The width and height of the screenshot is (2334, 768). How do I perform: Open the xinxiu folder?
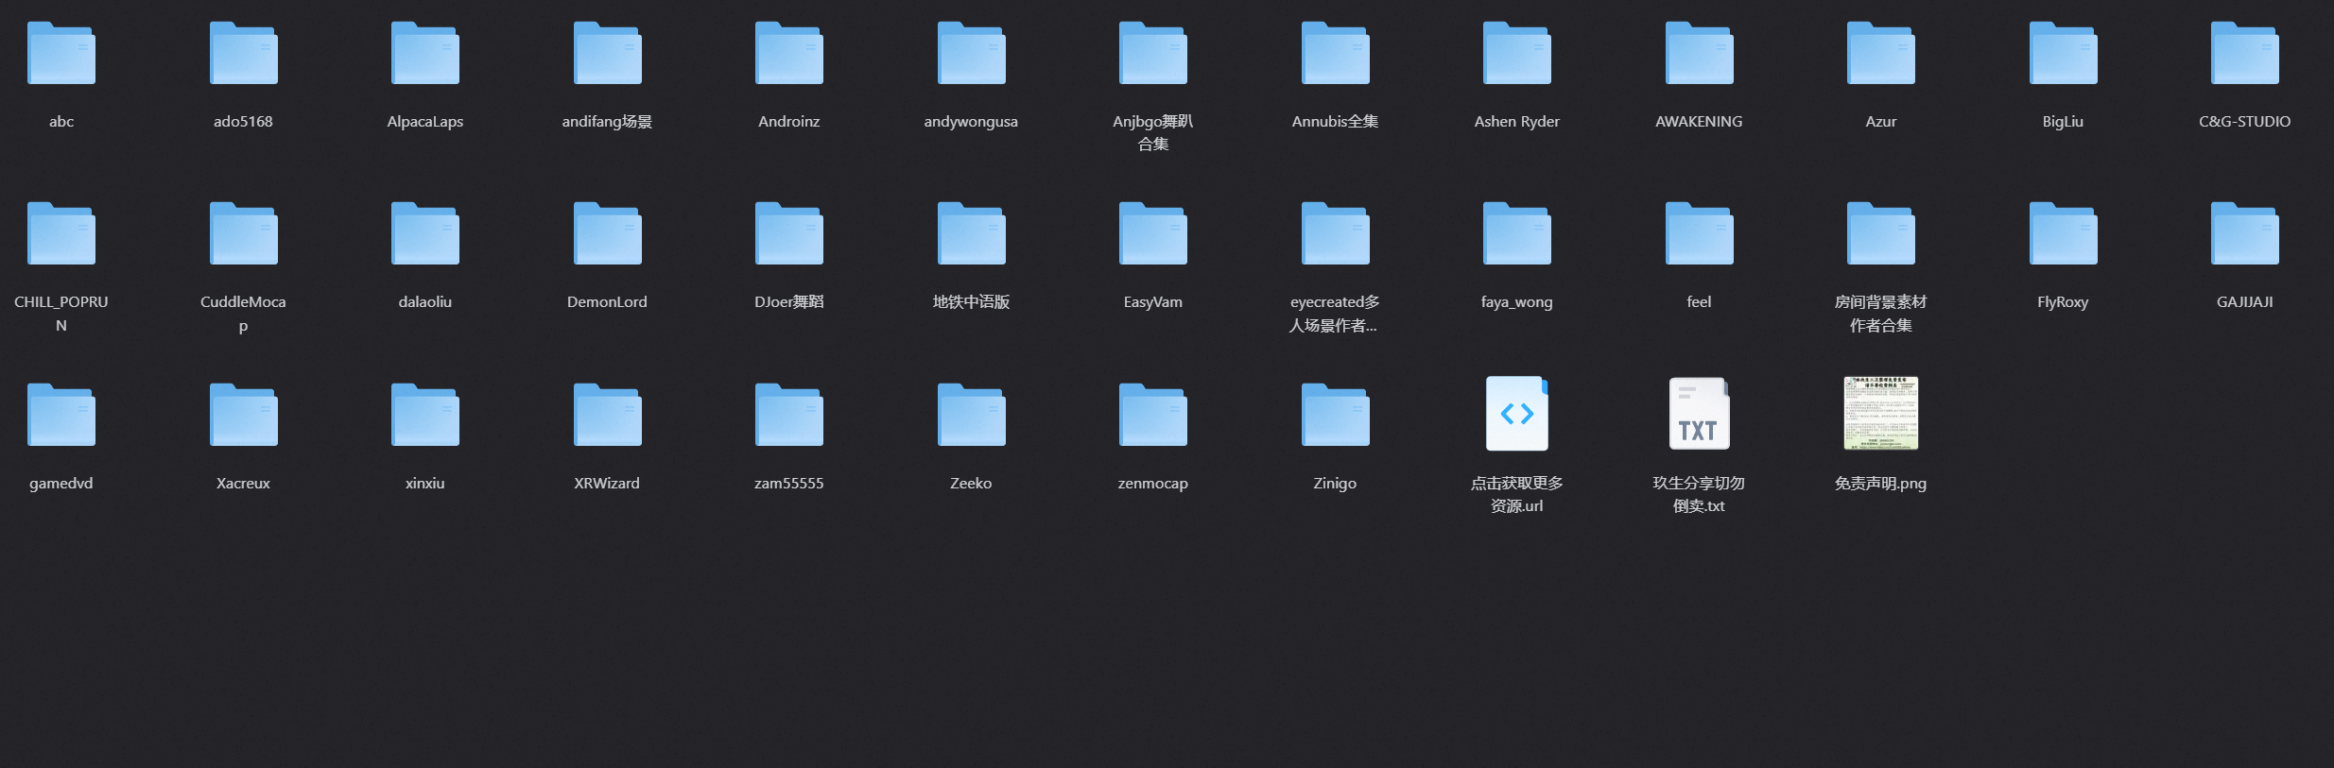coord(425,415)
